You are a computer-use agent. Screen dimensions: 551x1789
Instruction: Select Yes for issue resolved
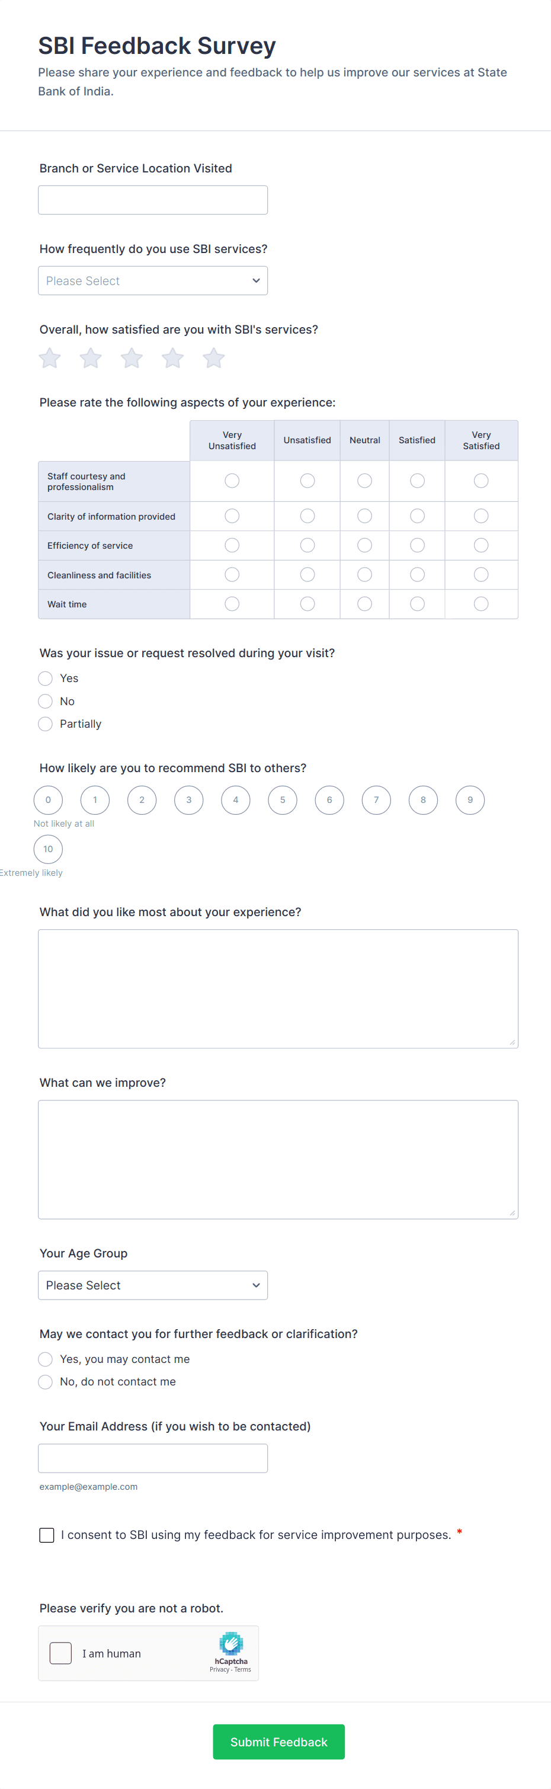coord(45,678)
